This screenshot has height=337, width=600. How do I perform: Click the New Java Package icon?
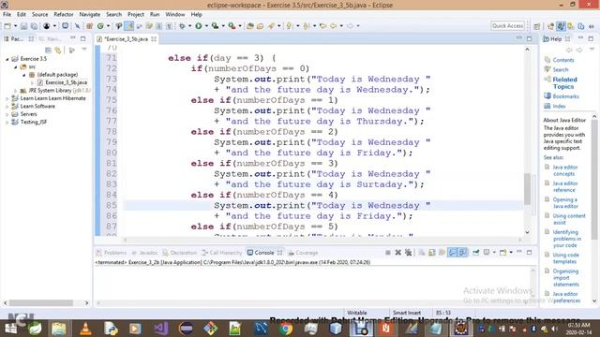(x=90, y=26)
